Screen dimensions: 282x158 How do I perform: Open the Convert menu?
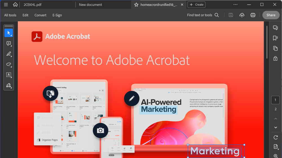pyautogui.click(x=40, y=15)
